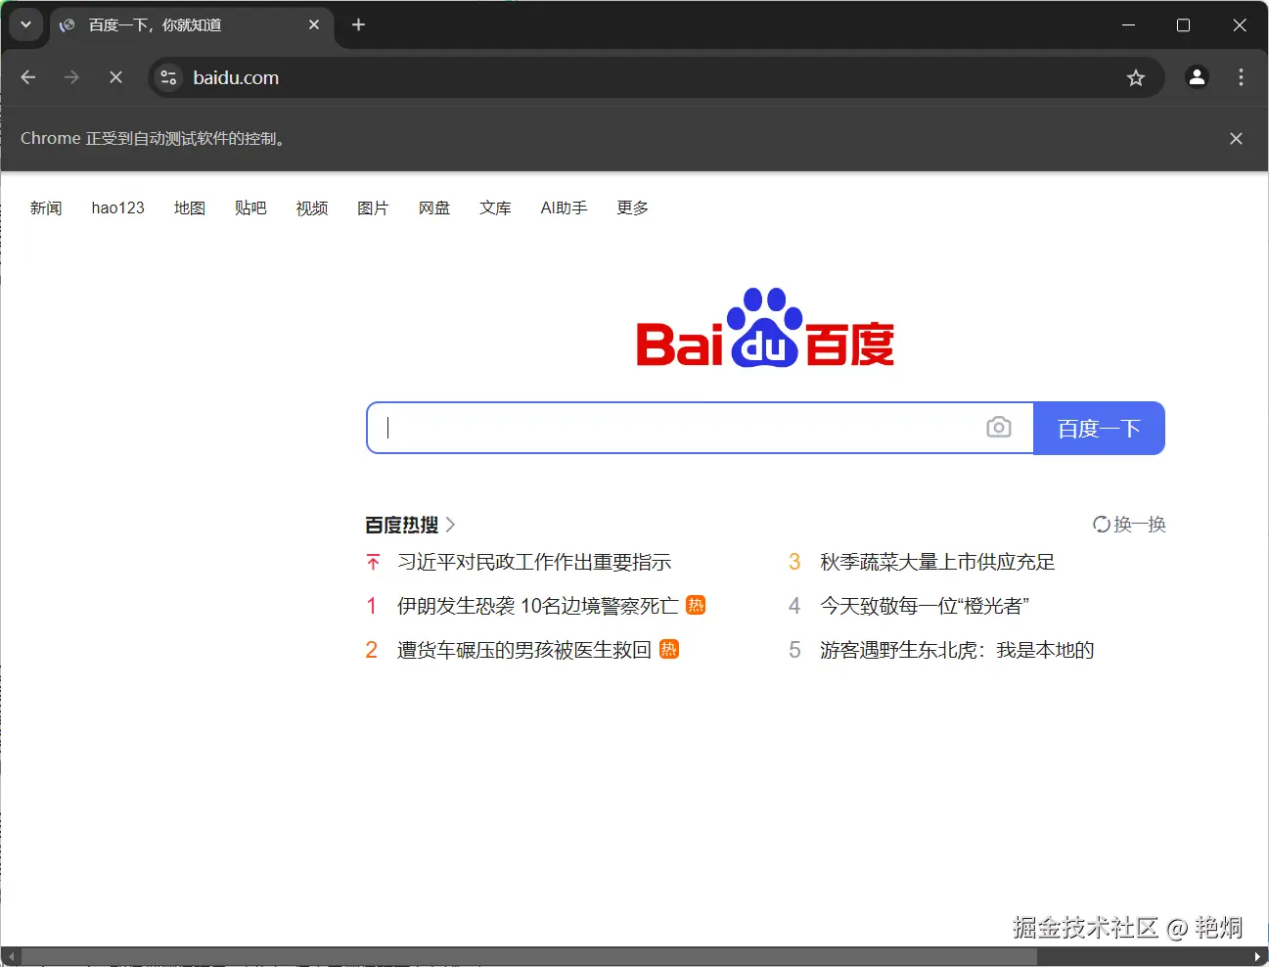Screen dimensions: 1269x967
Task: Open the tab search dropdown arrow
Action: coord(25,24)
